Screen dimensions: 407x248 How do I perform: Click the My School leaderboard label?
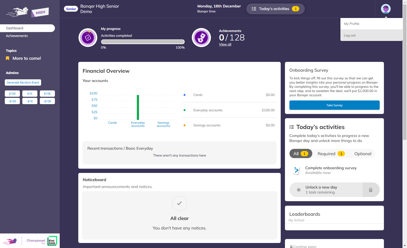[296, 220]
